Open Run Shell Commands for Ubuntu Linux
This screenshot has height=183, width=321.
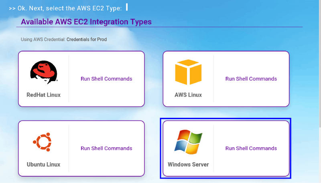pos(106,148)
